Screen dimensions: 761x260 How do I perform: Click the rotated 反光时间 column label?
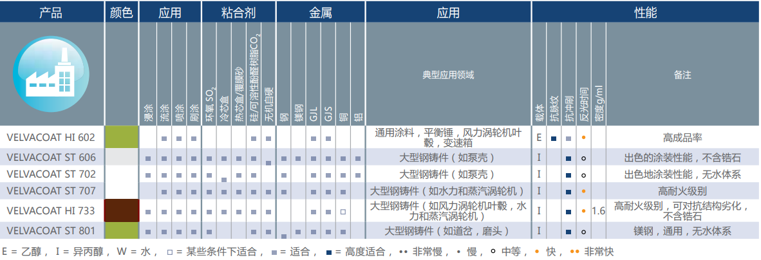(584, 104)
